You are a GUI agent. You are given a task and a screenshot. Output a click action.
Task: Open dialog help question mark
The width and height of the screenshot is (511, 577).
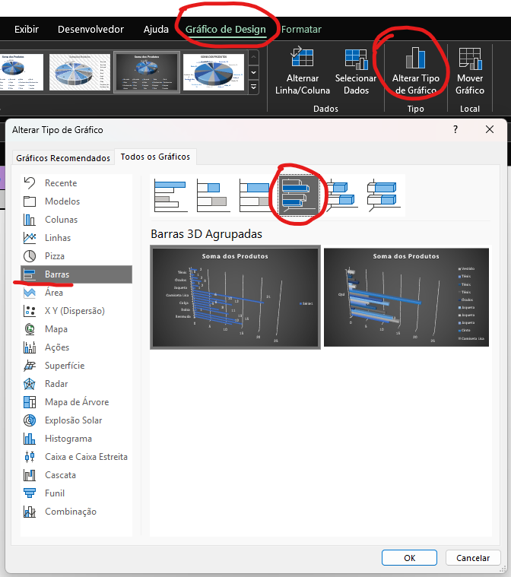click(455, 129)
